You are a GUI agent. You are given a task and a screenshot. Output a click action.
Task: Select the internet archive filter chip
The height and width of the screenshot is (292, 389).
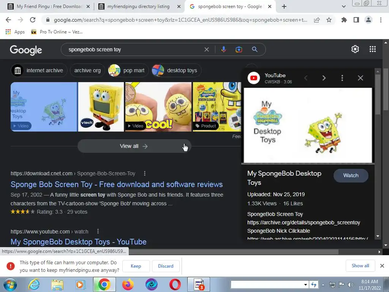pyautogui.click(x=39, y=70)
